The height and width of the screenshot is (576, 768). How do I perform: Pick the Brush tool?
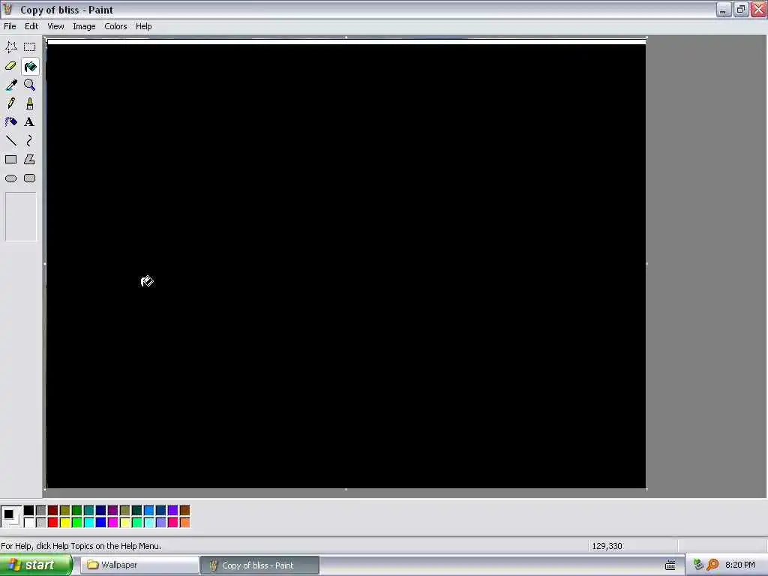(30, 103)
